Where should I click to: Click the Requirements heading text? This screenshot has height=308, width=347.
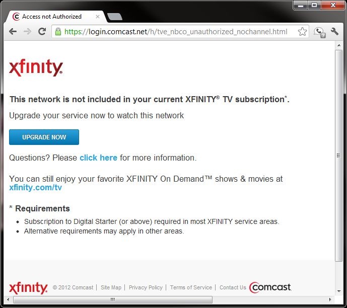(42, 208)
